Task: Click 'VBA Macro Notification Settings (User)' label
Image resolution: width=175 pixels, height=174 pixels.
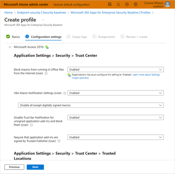Action: 38,93
